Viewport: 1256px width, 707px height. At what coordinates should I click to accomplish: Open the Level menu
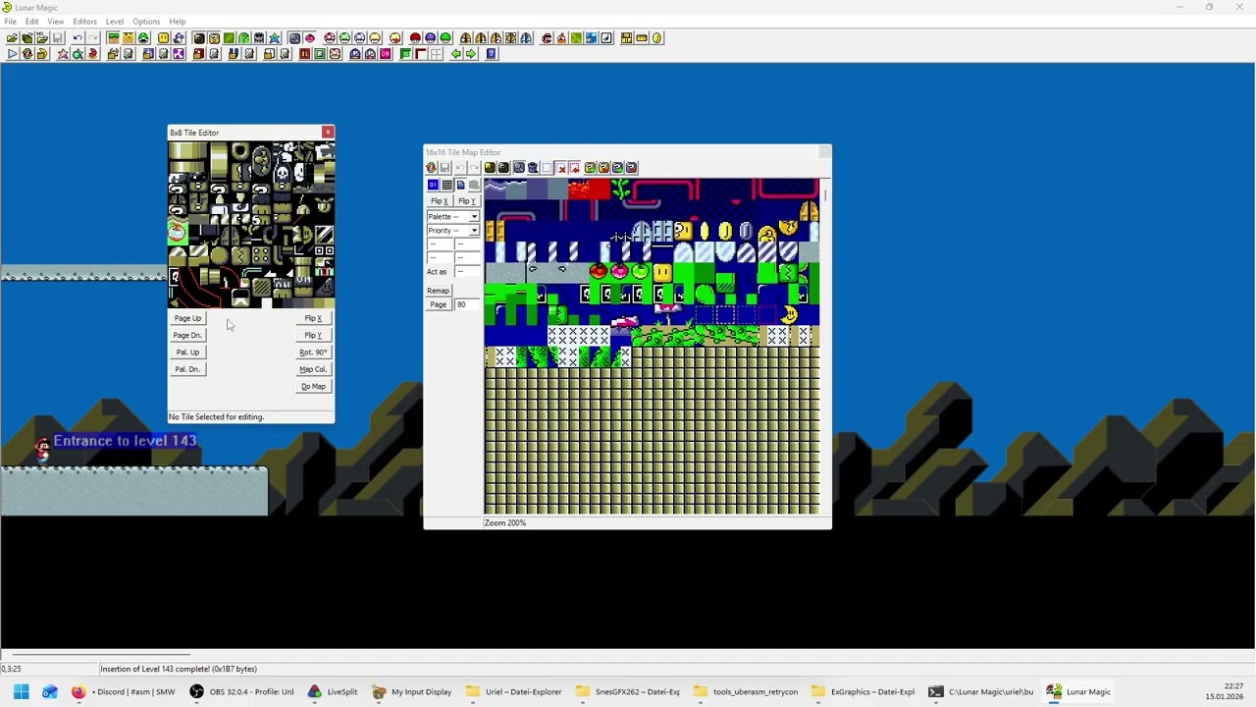pos(115,21)
